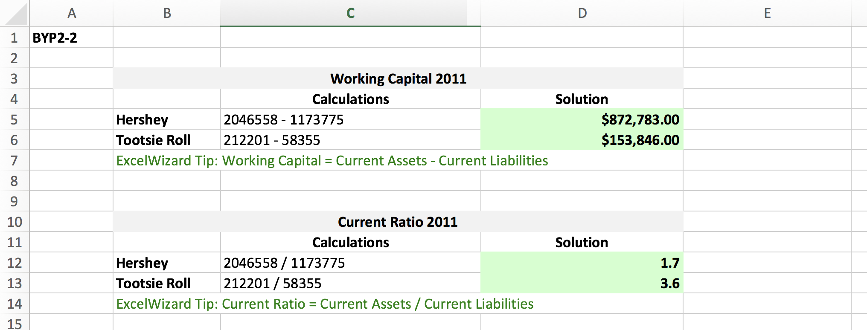
Task: Select row 7 header
Action: point(14,160)
